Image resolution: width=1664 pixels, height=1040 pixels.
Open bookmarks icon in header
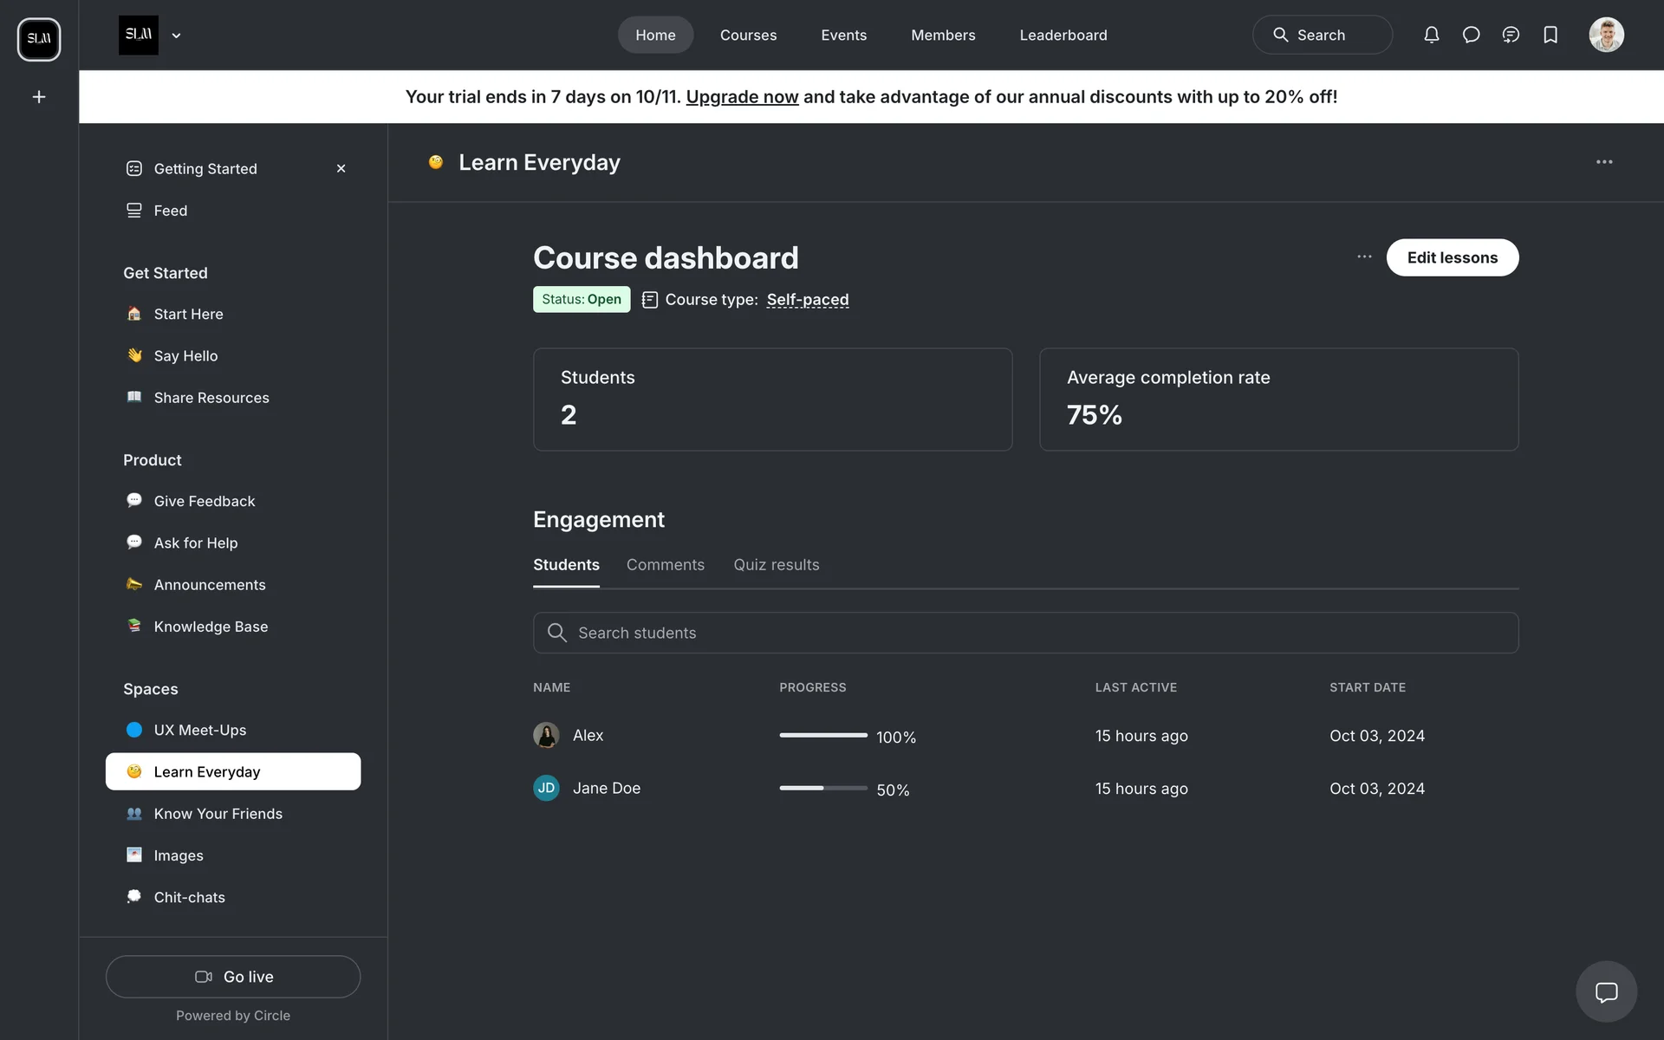point(1550,35)
